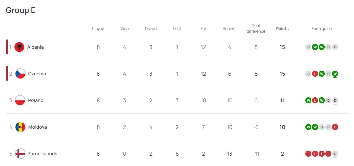Click the Czechia flag icon
The height and width of the screenshot is (166, 354).
20,74
